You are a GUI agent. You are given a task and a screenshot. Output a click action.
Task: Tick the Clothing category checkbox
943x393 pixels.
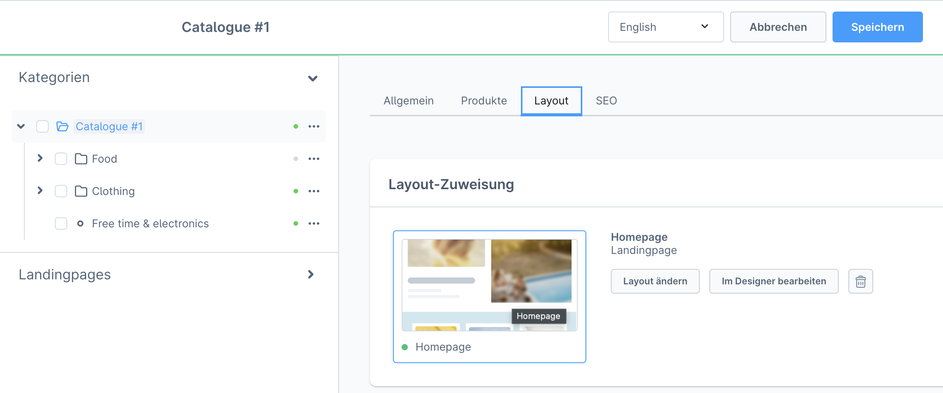(61, 191)
